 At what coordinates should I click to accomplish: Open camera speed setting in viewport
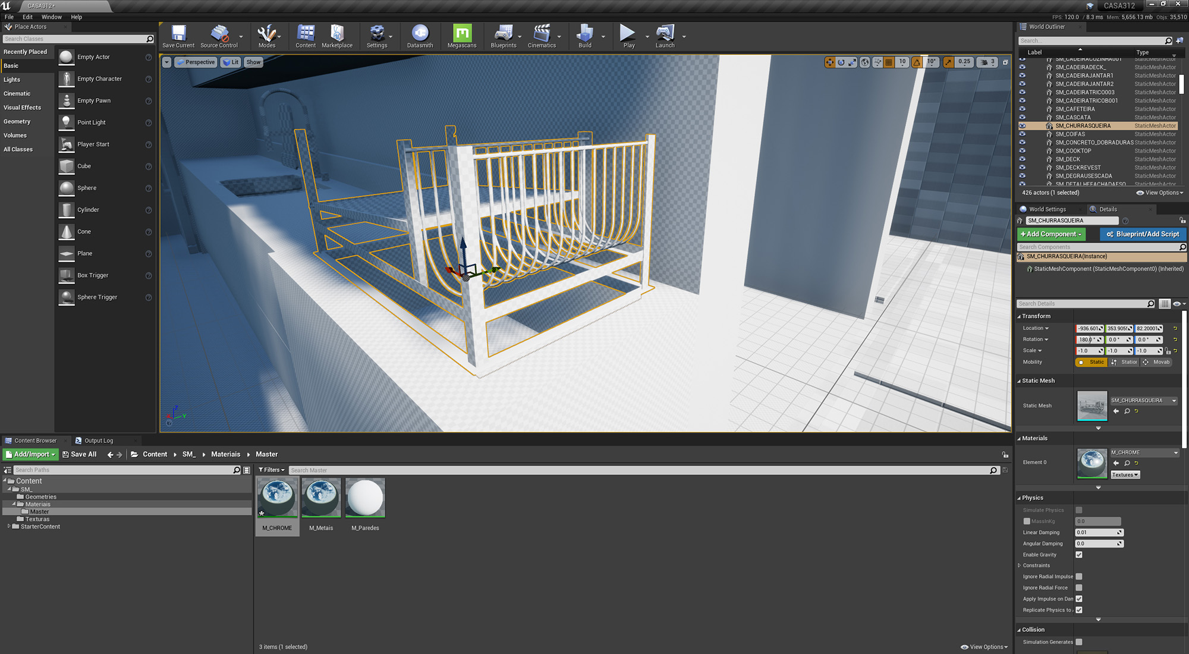point(987,62)
